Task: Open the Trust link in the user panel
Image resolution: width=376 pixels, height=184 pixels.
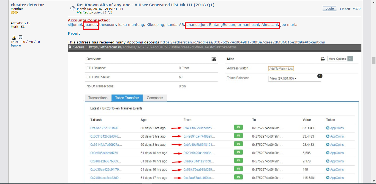Action: pyautogui.click(x=15, y=42)
